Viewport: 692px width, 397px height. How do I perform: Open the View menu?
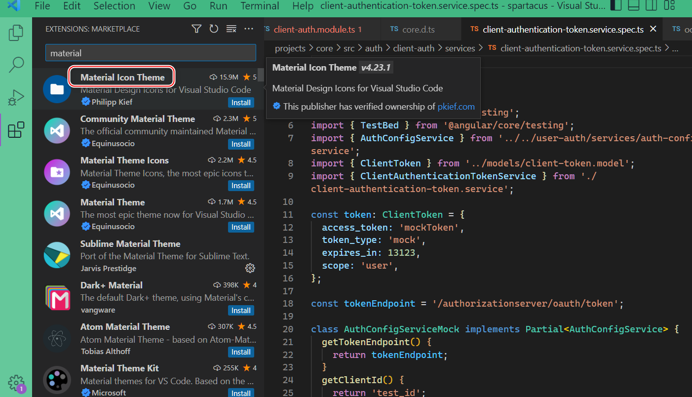point(159,6)
